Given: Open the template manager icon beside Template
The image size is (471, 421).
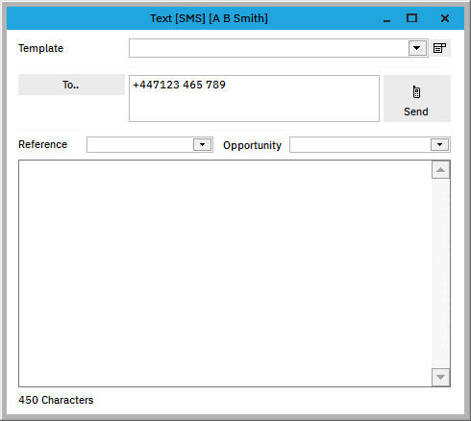Looking at the screenshot, I should coord(439,48).
